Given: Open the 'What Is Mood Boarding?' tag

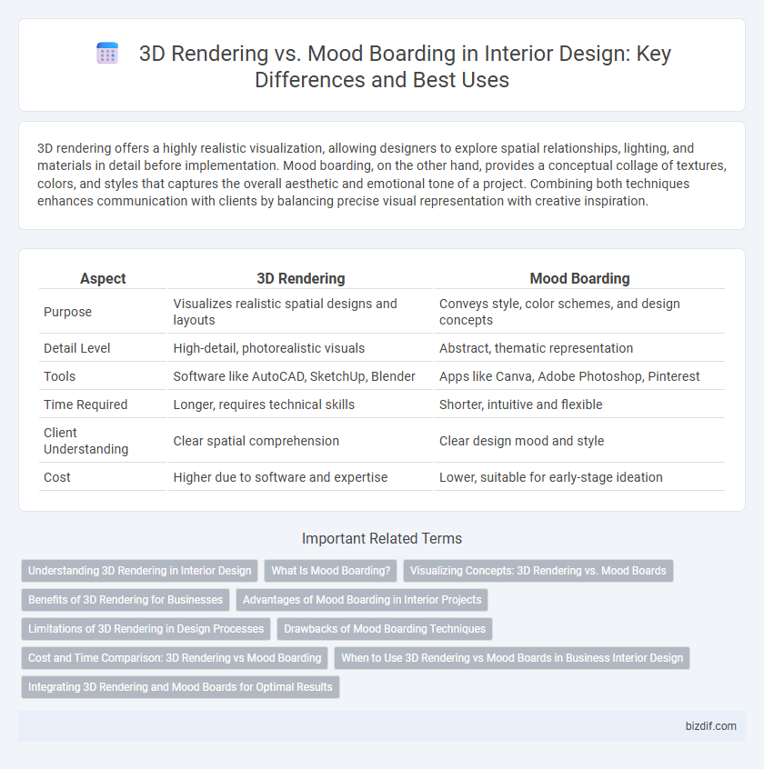Looking at the screenshot, I should tap(331, 571).
